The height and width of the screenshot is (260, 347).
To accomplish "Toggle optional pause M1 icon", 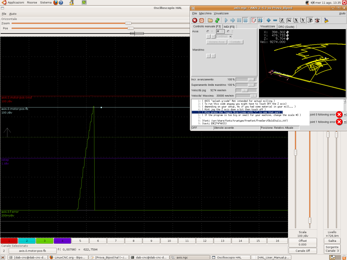I will 260,20.
